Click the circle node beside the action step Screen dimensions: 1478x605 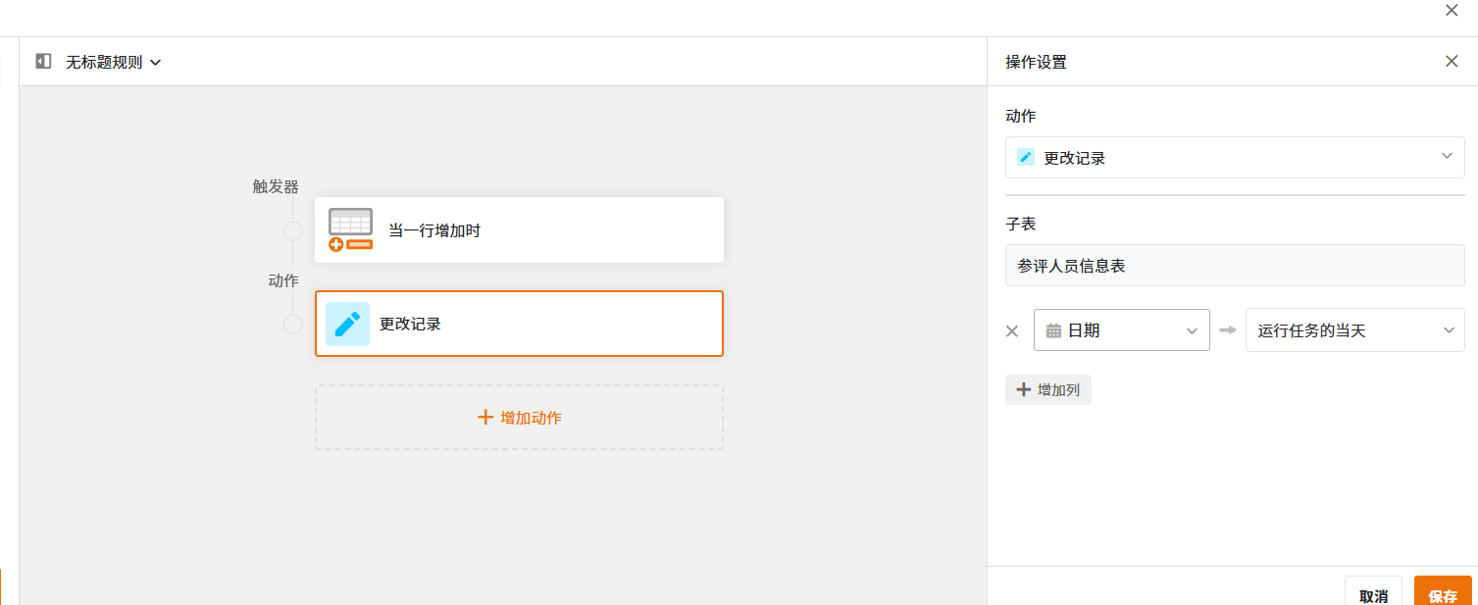tap(292, 325)
